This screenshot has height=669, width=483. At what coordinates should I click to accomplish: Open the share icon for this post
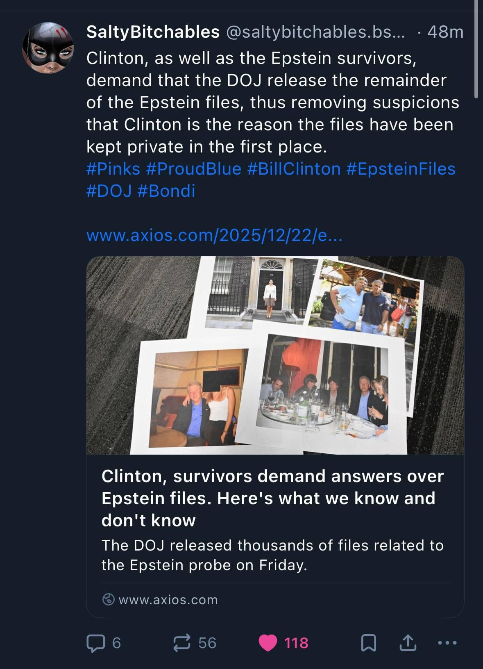(x=408, y=643)
